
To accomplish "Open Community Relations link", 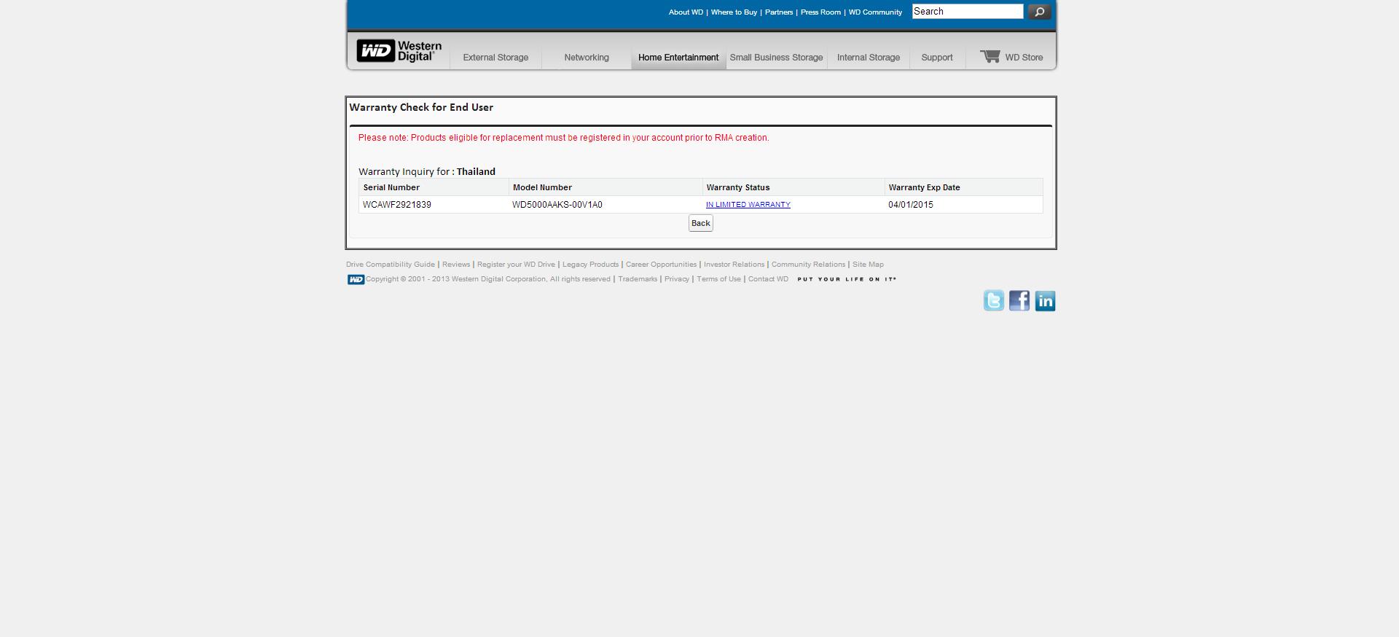I will click(808, 265).
